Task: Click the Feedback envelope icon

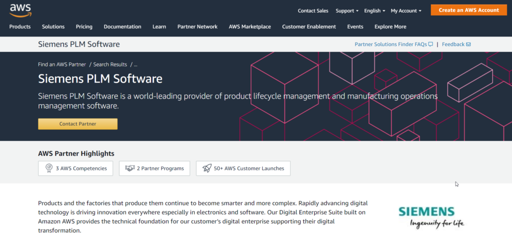Action: 468,44
